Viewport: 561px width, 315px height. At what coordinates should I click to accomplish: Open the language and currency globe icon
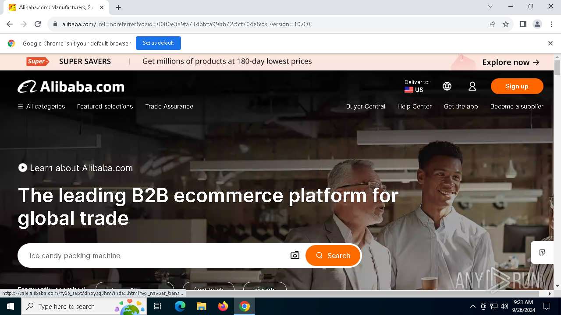pyautogui.click(x=447, y=86)
